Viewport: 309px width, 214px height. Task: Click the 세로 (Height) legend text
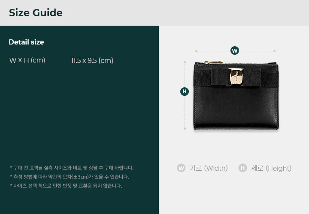pos(271,168)
